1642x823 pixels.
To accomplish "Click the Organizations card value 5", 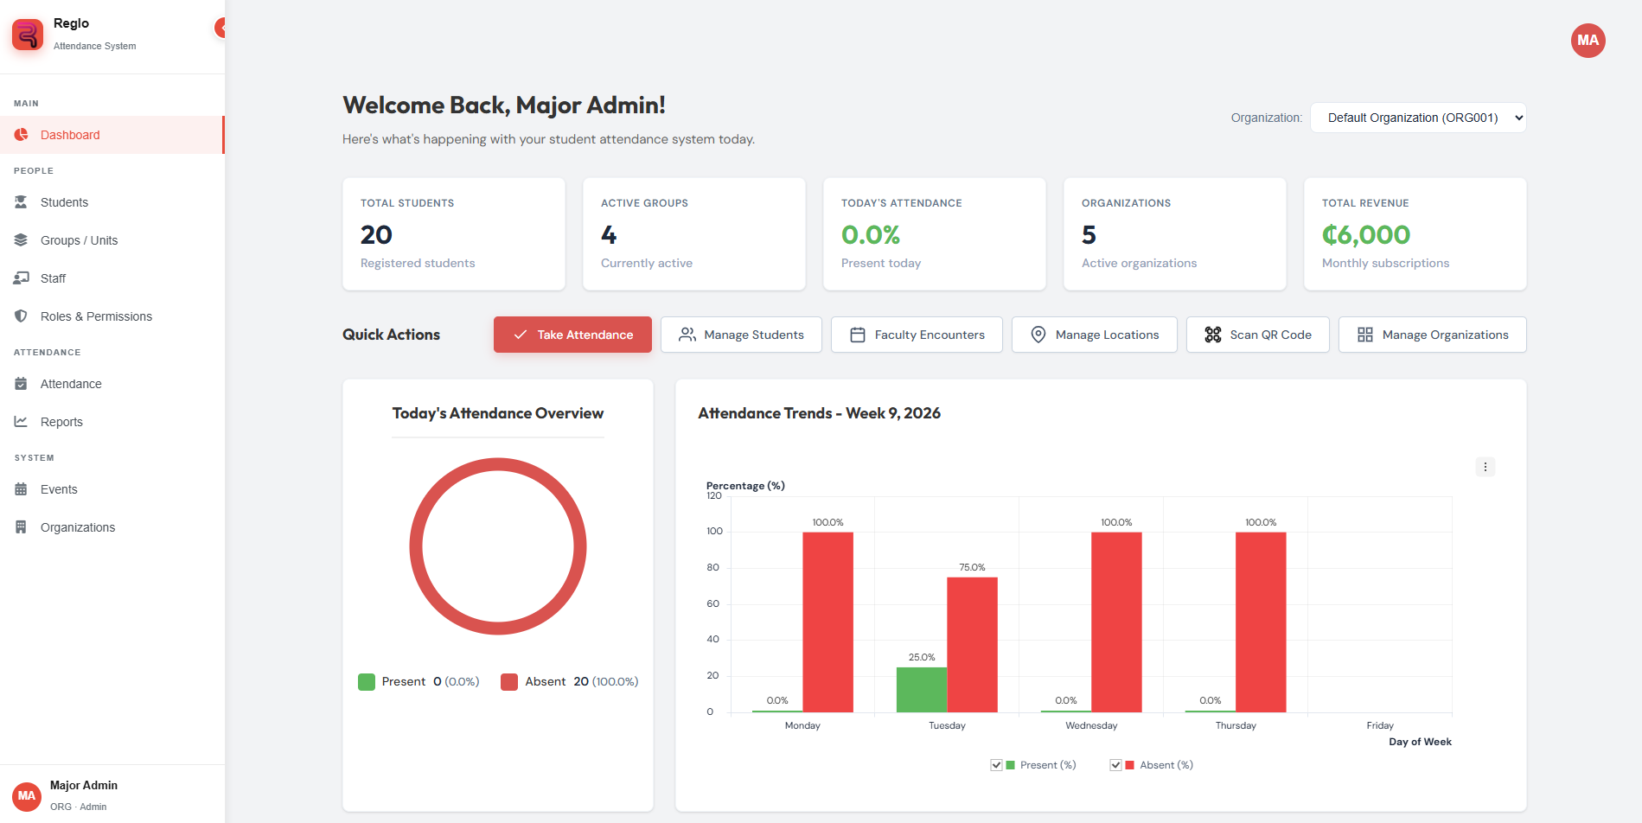I will click(x=1089, y=234).
